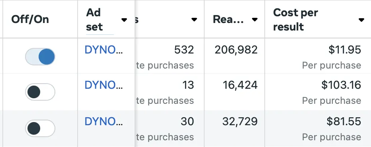
Task: Select the Off/On column header
Action: 30,19
